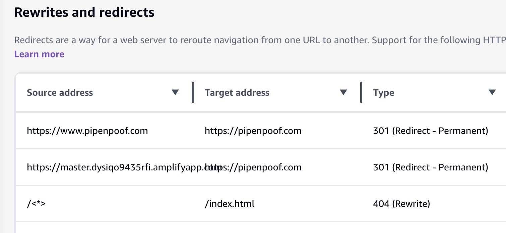Screen dimensions: 506x233
Task: Select the /<*> source address rule
Action: pyautogui.click(x=36, y=204)
